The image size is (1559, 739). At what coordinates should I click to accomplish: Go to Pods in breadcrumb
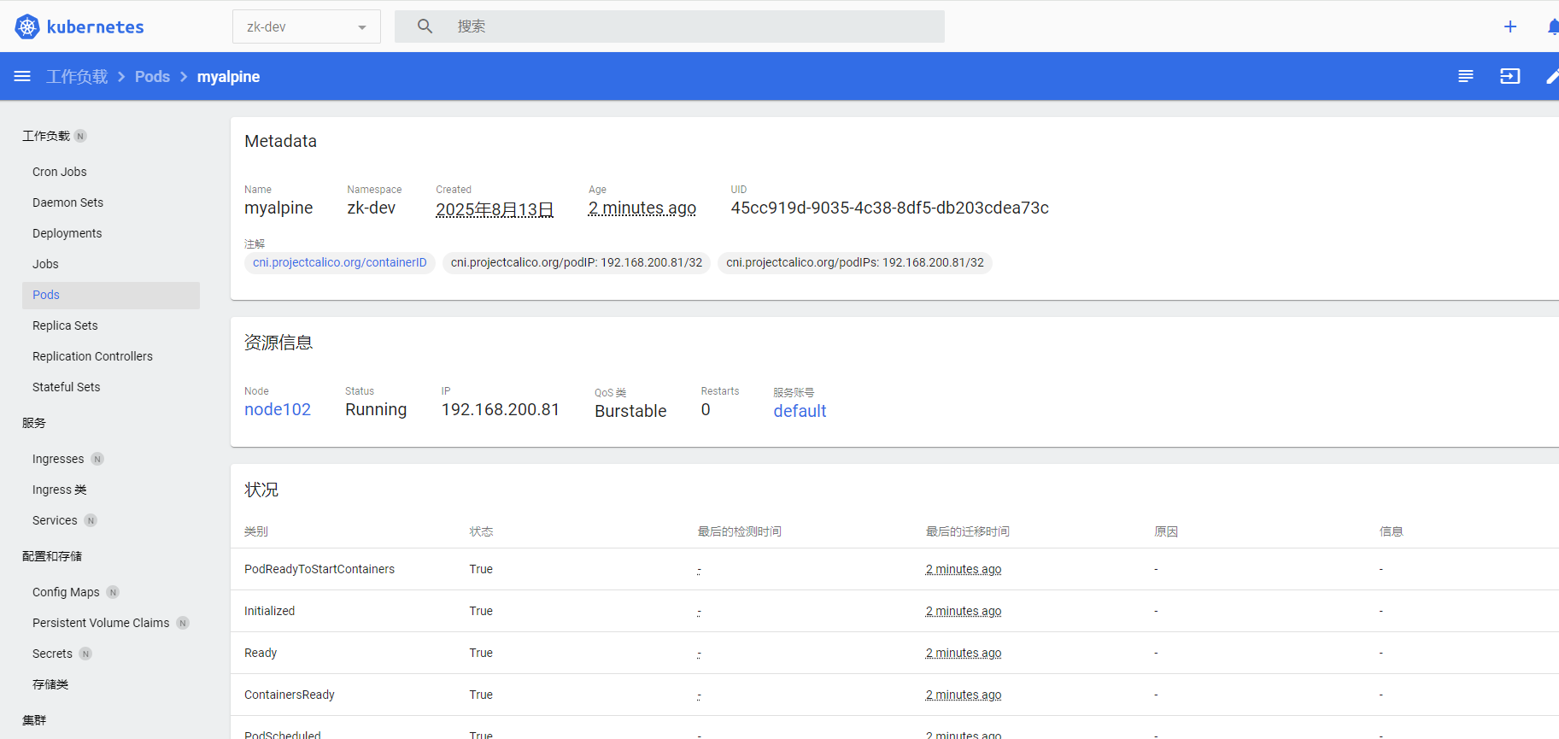pyautogui.click(x=152, y=77)
